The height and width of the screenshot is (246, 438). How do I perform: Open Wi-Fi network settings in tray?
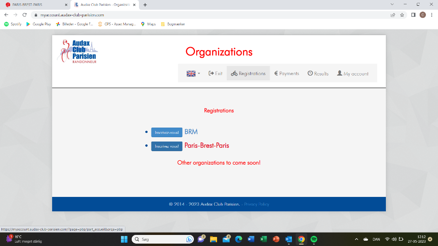coord(387,239)
